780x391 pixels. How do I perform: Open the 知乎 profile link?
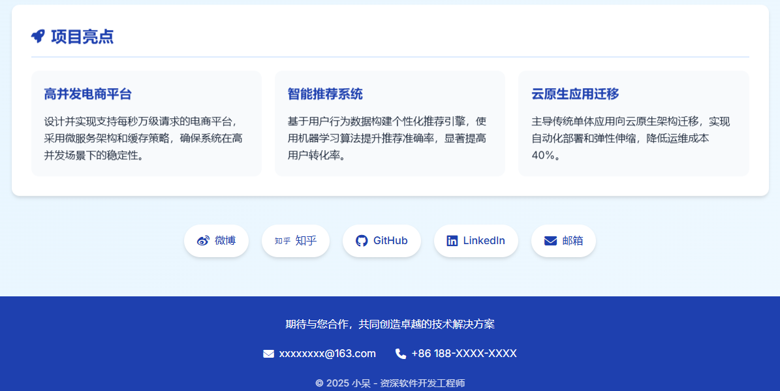296,241
